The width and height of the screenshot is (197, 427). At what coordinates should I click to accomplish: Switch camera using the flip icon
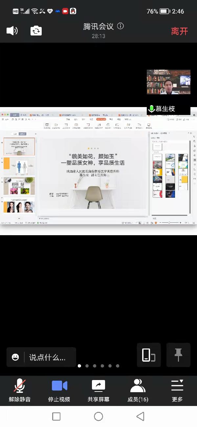point(36,31)
